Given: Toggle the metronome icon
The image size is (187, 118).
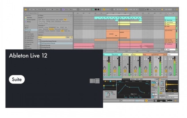Looking at the screenshot, I should 53,9.
